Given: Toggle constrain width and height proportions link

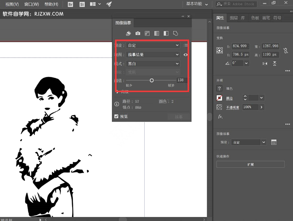Looking at the screenshot, I should [x=286, y=50].
